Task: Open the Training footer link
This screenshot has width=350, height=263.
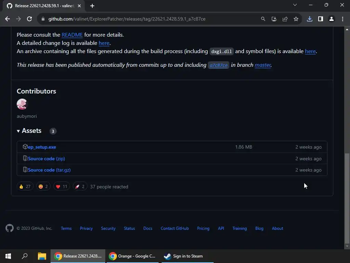Action: (x=240, y=228)
